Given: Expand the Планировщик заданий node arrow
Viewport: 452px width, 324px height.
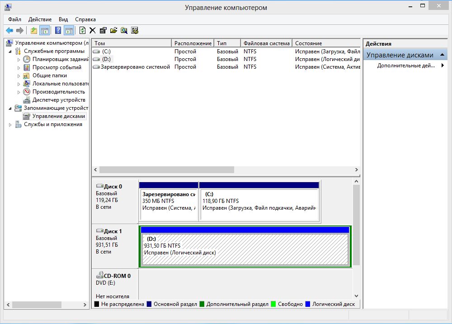Looking at the screenshot, I should [x=19, y=60].
